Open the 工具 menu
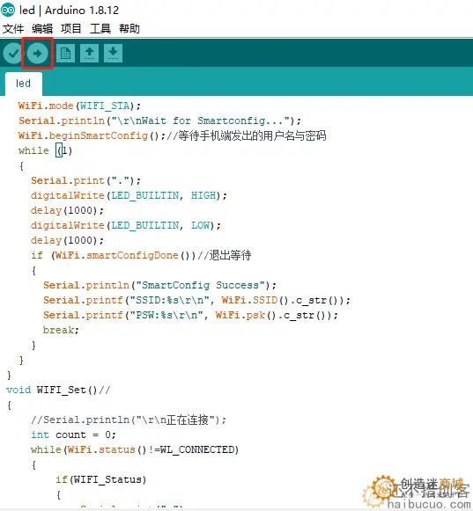Image resolution: width=473 pixels, height=511 pixels. coord(100,29)
